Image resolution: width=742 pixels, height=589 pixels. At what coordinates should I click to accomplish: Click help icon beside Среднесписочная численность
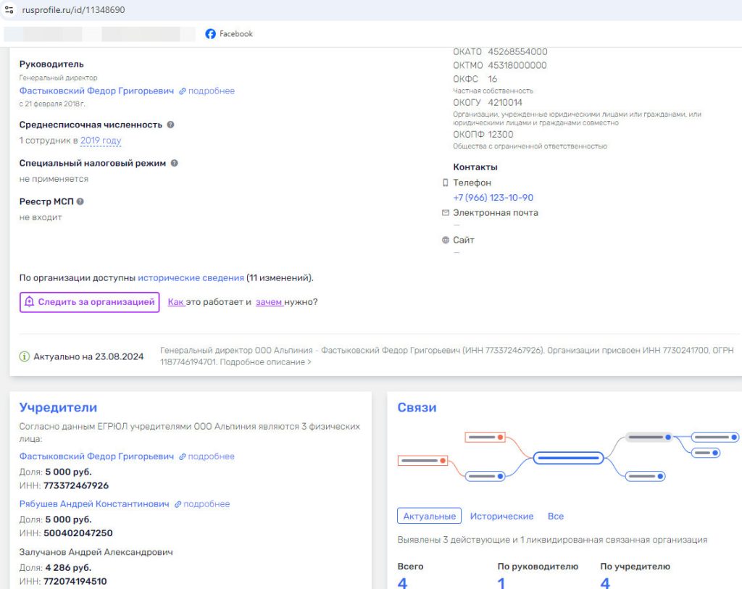171,125
